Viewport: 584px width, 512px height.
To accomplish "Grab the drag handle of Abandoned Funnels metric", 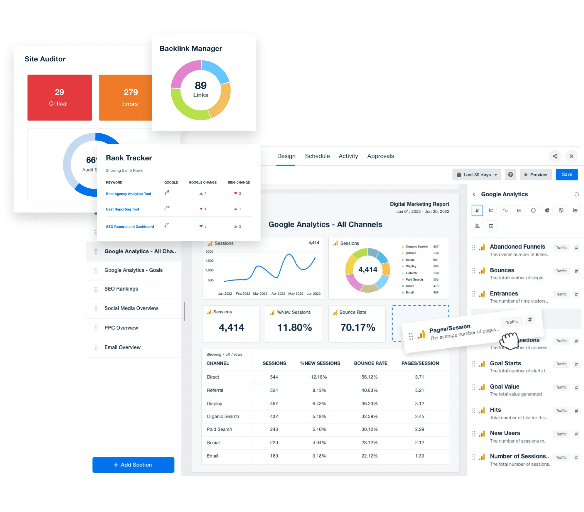I will (x=474, y=247).
